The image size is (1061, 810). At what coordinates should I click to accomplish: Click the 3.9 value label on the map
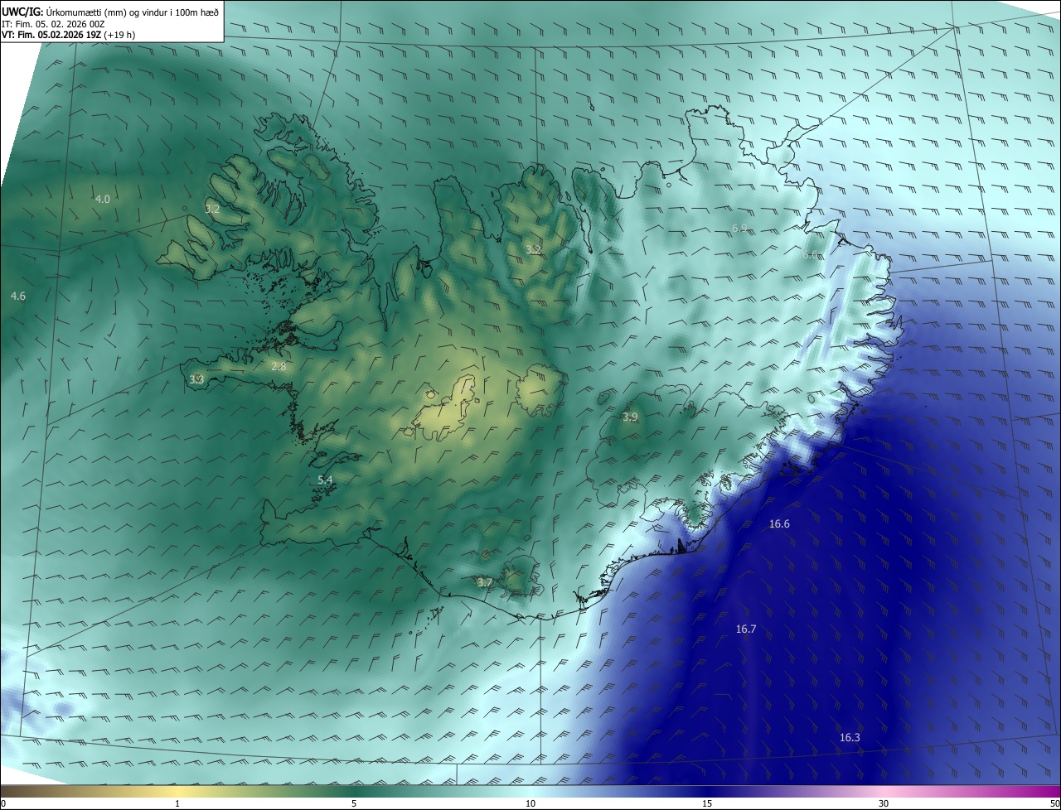[630, 417]
